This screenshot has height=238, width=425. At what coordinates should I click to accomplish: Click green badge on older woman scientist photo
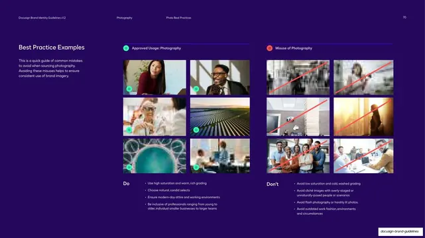tap(129, 130)
